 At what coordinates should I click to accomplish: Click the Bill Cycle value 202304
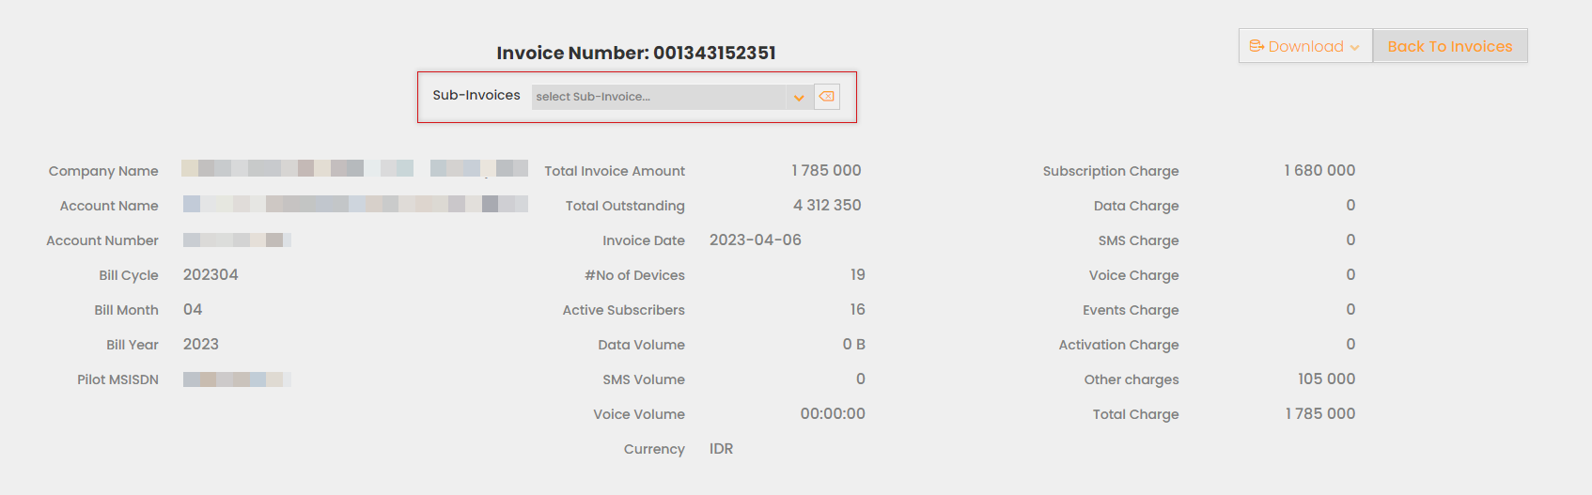tap(211, 274)
